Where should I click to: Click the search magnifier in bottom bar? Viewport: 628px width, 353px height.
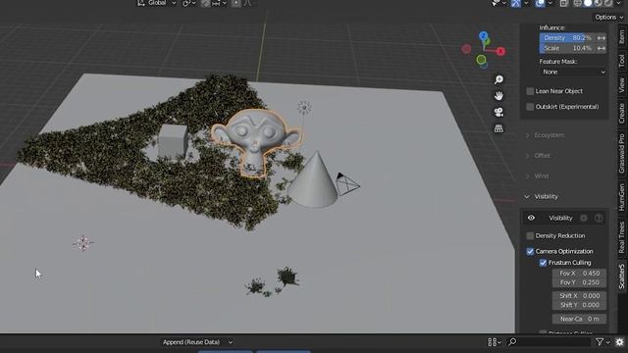point(512,342)
